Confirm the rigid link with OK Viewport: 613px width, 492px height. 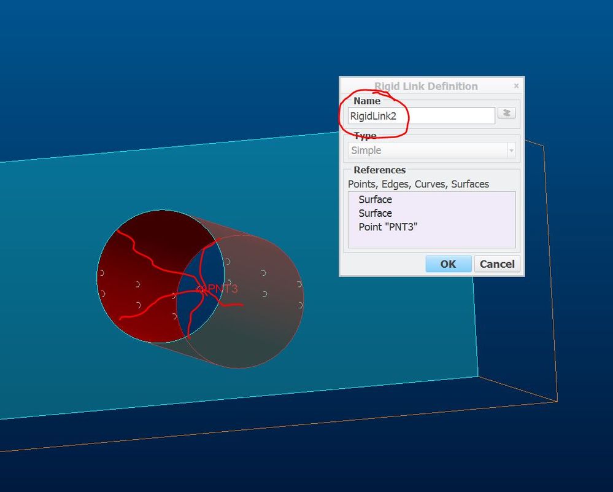(x=448, y=264)
